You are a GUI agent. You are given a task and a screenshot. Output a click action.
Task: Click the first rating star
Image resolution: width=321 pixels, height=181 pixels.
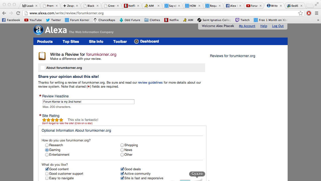point(44,120)
